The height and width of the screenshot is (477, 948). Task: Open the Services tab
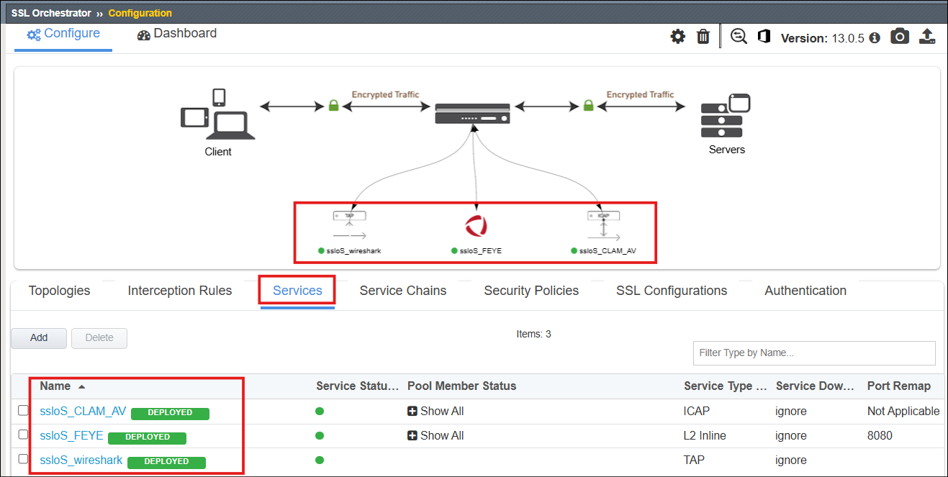(297, 291)
